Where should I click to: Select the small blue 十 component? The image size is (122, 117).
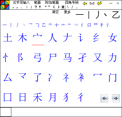(x=57, y=25)
